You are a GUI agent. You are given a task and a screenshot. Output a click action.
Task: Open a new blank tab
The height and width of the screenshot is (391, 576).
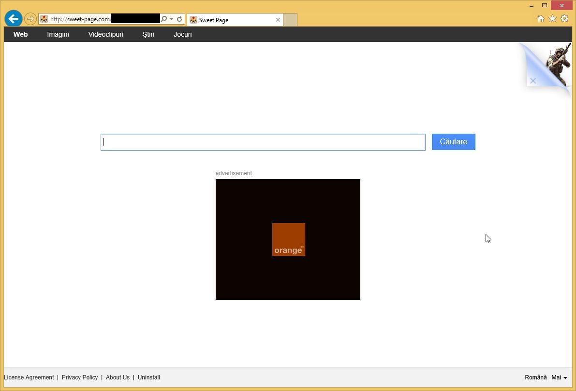tap(290, 20)
